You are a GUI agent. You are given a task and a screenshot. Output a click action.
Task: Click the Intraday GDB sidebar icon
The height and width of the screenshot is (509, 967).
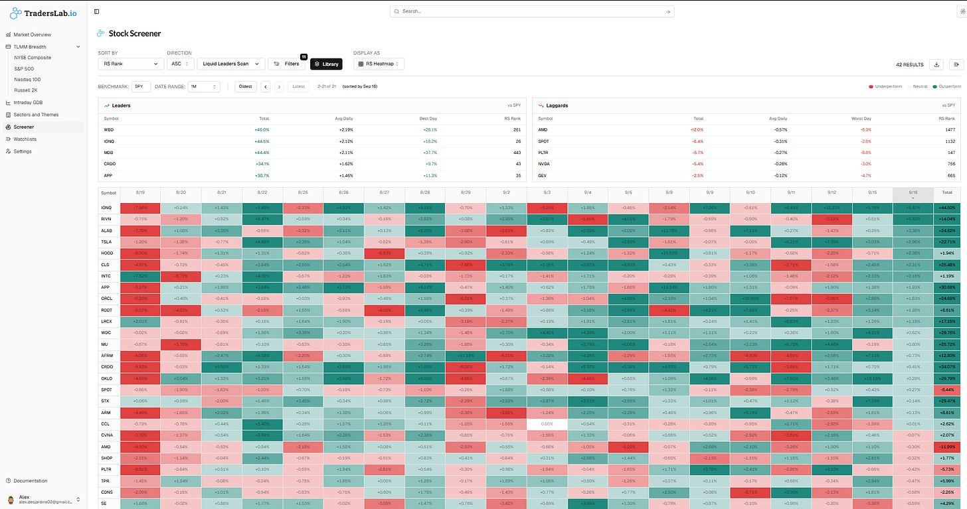point(8,102)
